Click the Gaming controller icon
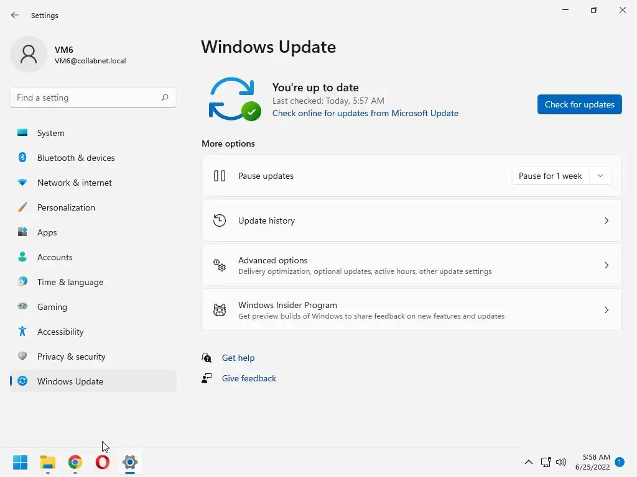 click(x=22, y=306)
